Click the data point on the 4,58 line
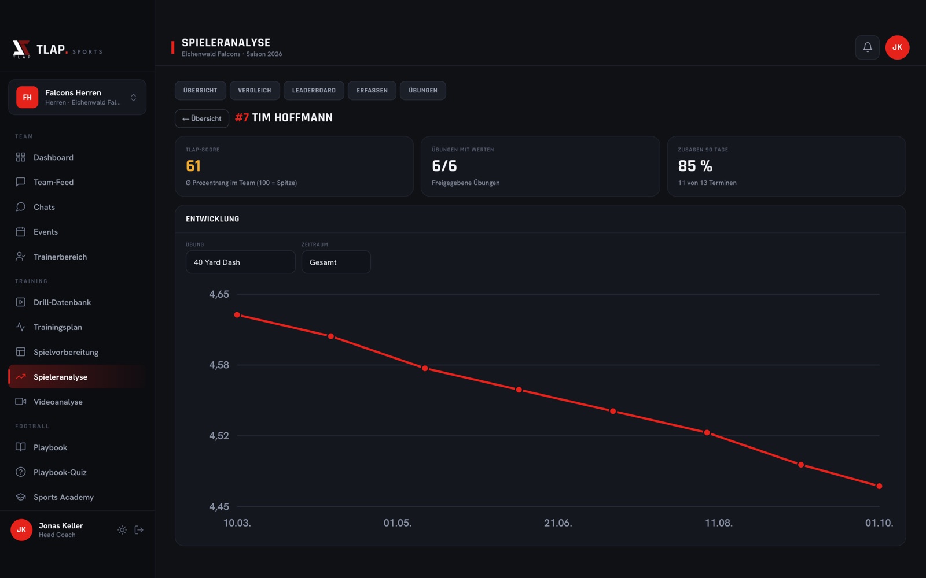 [425, 368]
